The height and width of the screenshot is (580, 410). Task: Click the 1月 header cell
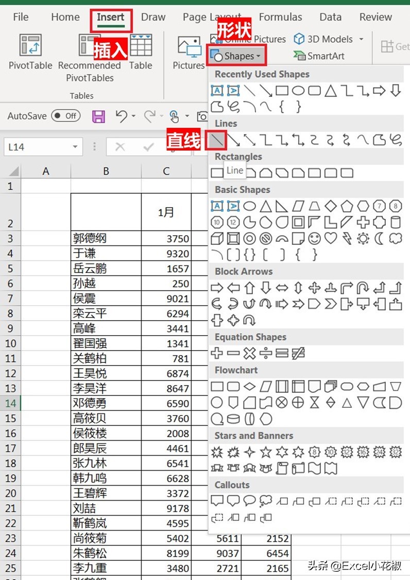tap(166, 212)
